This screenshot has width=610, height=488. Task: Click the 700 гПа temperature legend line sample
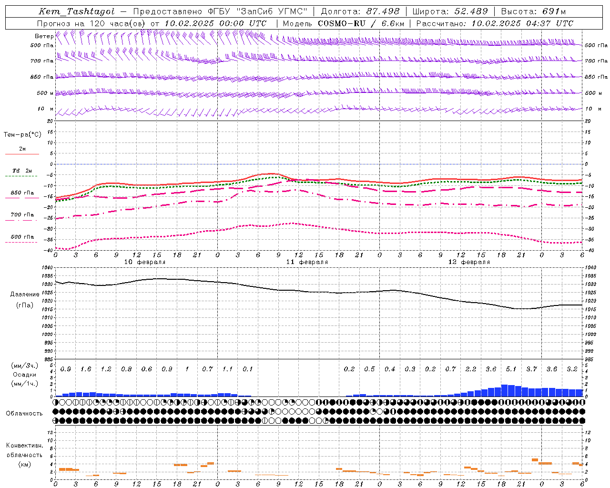click(x=21, y=220)
